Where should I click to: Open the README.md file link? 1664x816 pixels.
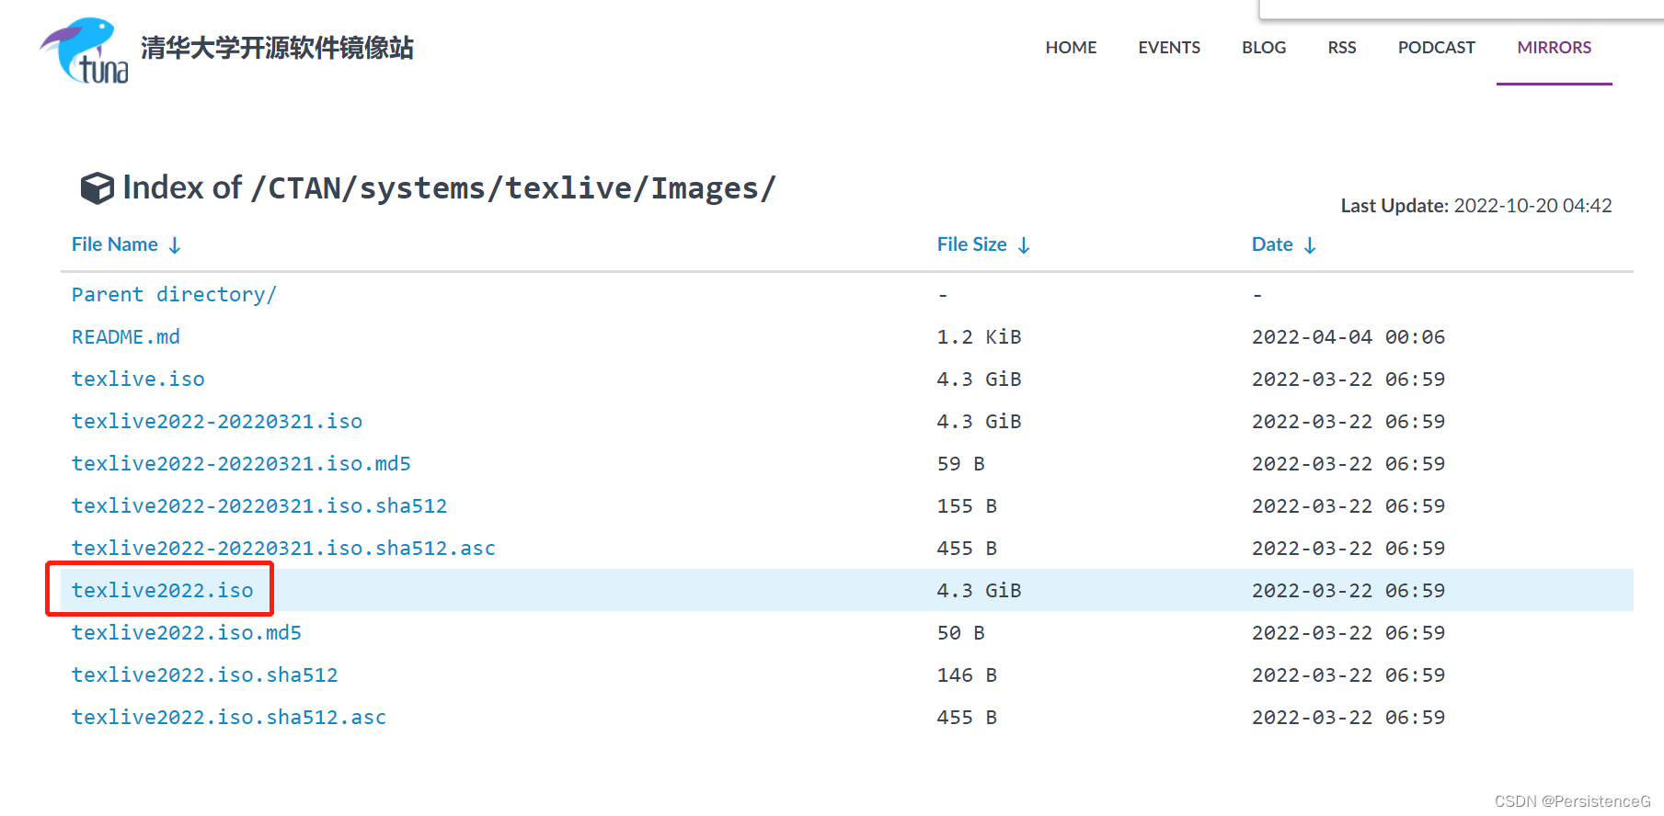pos(126,337)
